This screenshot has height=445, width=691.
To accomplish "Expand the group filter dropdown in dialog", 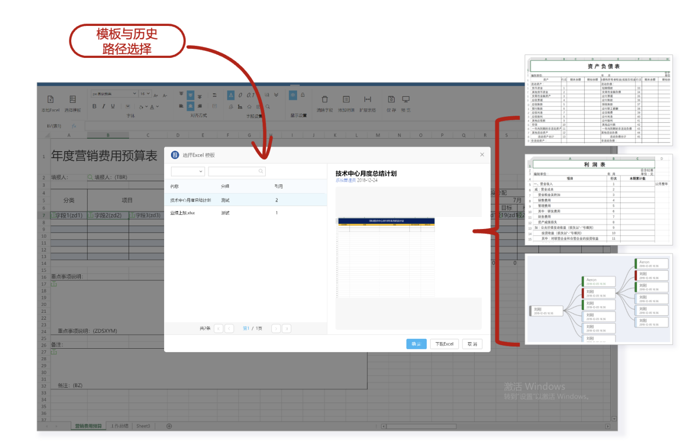I will (188, 171).
